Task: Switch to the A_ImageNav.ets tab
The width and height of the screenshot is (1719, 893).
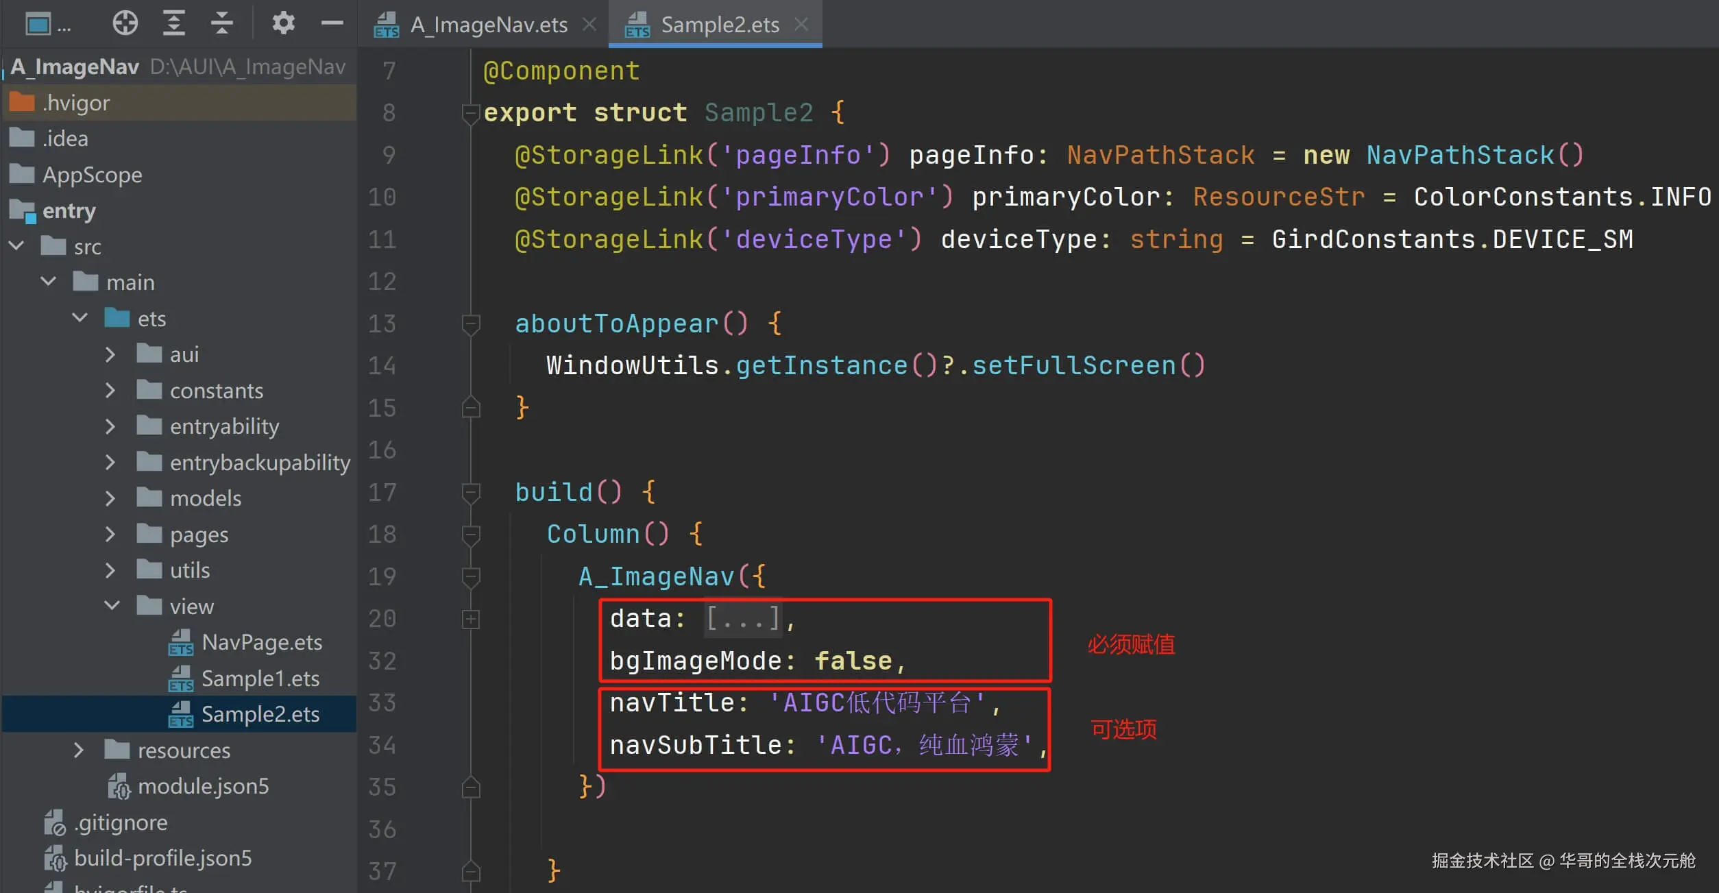Action: coord(488,25)
